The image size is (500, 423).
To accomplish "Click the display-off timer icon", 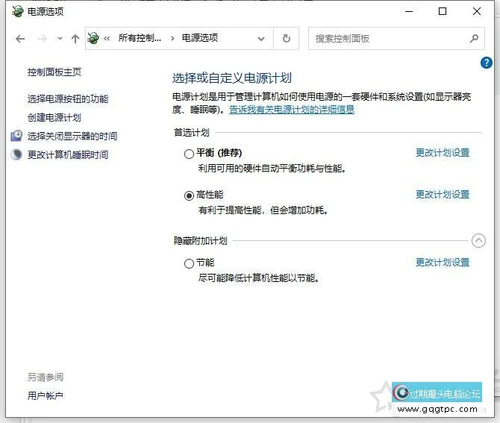I will (x=16, y=136).
